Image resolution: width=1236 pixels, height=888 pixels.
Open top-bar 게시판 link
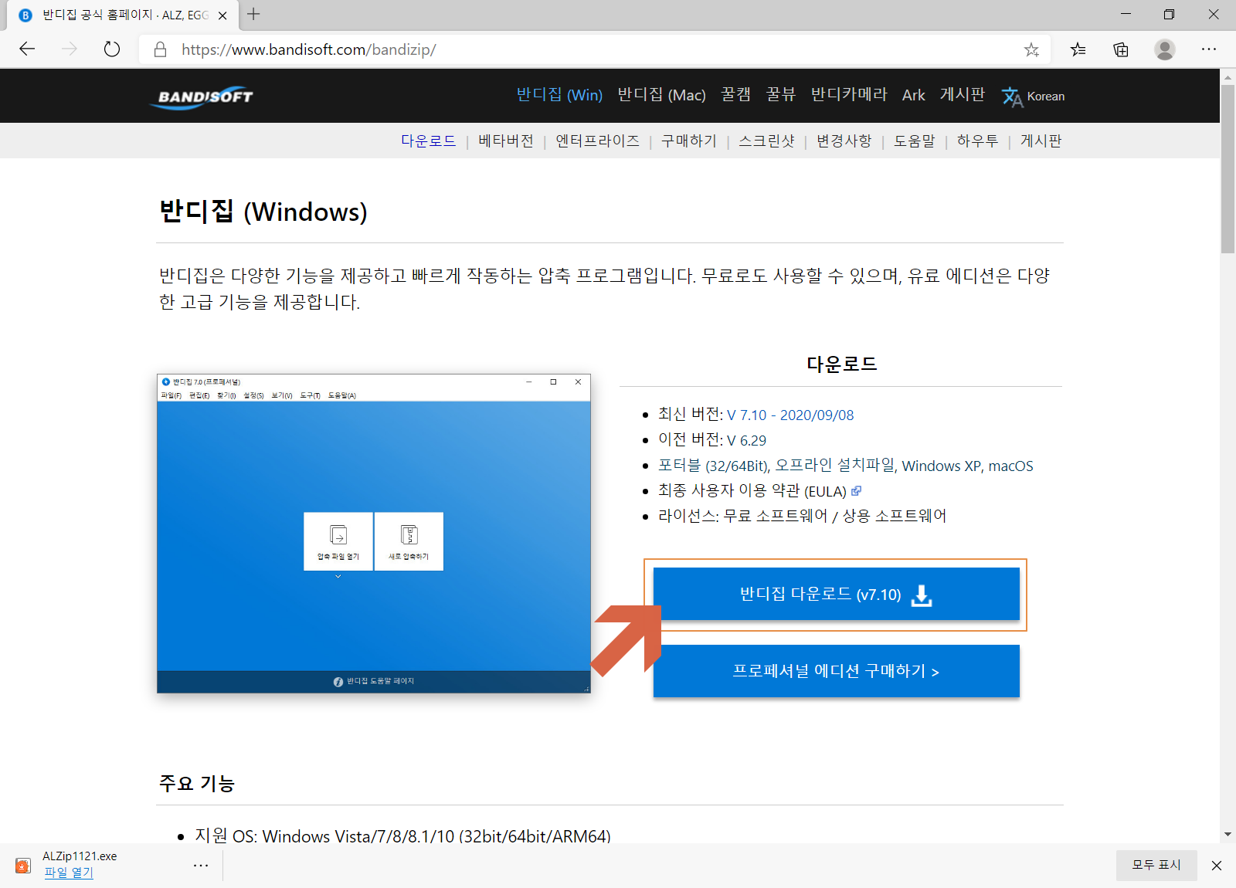[x=963, y=95]
